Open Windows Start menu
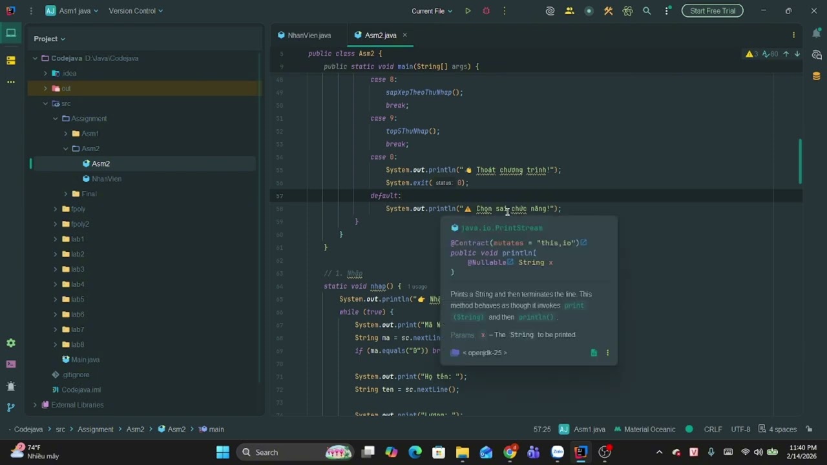 223,452
